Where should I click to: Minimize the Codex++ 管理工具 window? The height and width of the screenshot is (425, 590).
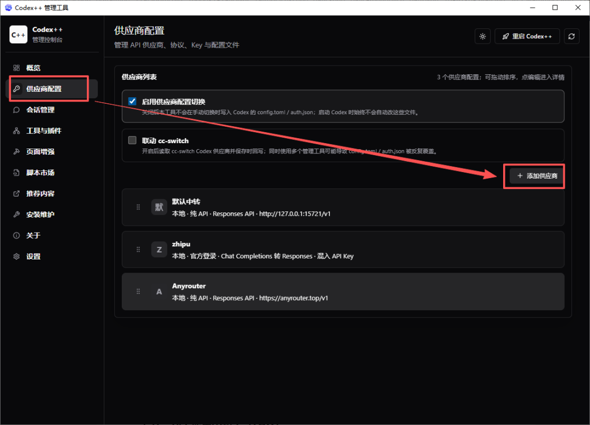[x=533, y=8]
